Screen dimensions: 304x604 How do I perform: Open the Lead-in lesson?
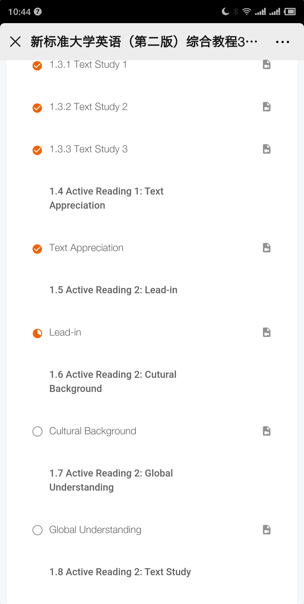(65, 332)
